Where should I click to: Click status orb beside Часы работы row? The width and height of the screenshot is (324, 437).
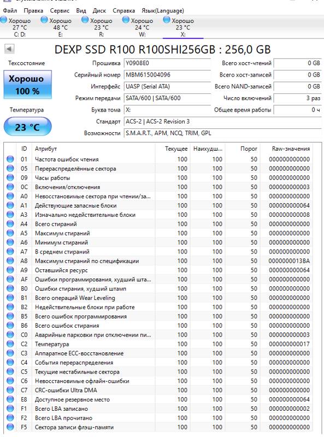coord(10,178)
